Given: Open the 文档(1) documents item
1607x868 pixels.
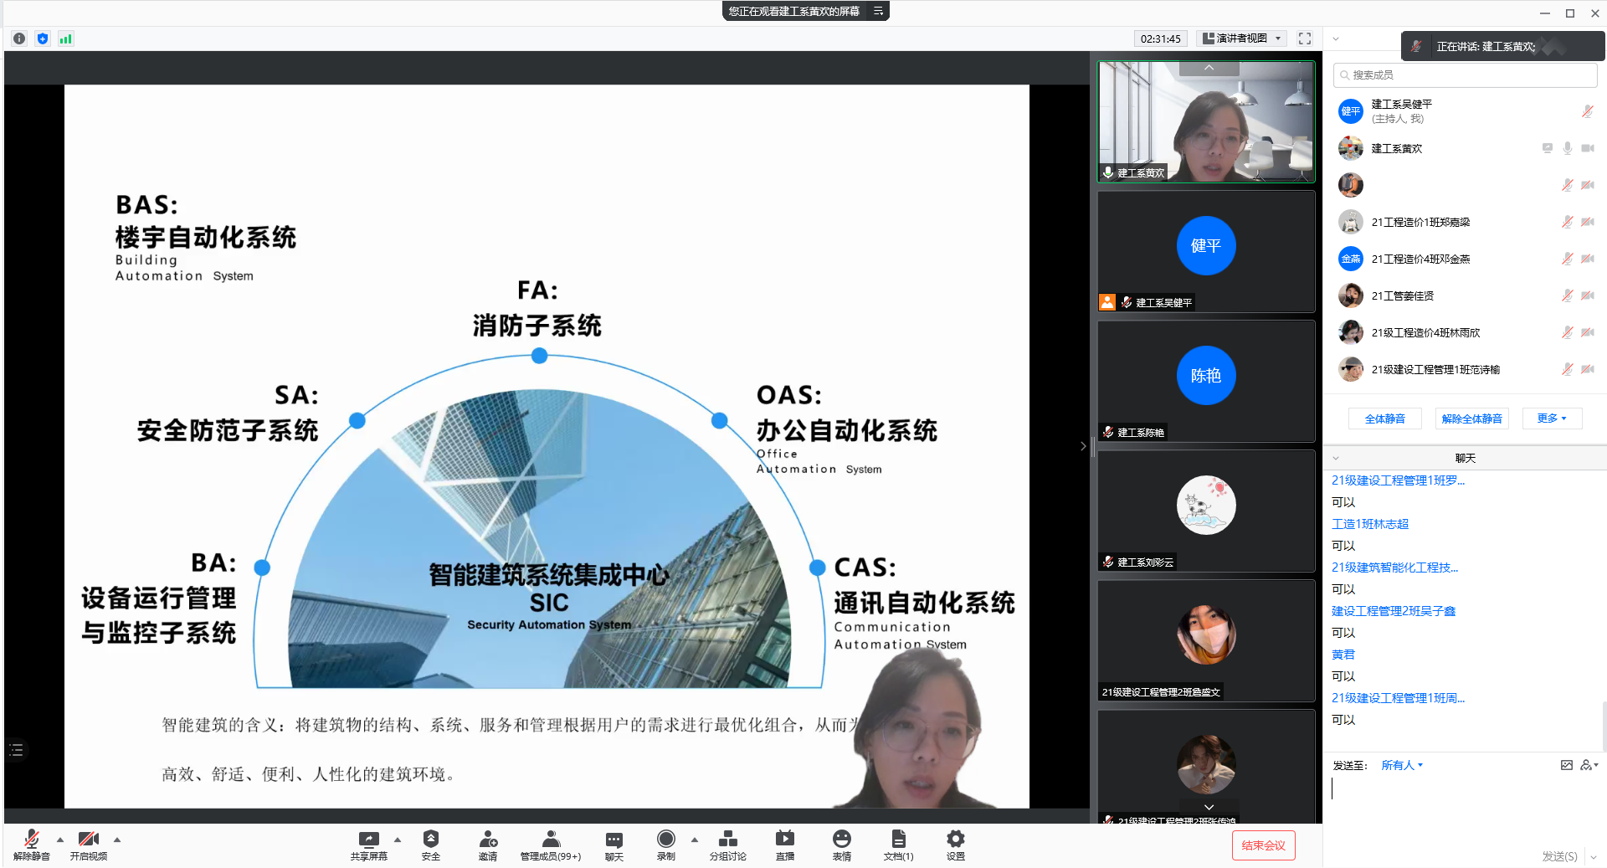Looking at the screenshot, I should click(898, 840).
